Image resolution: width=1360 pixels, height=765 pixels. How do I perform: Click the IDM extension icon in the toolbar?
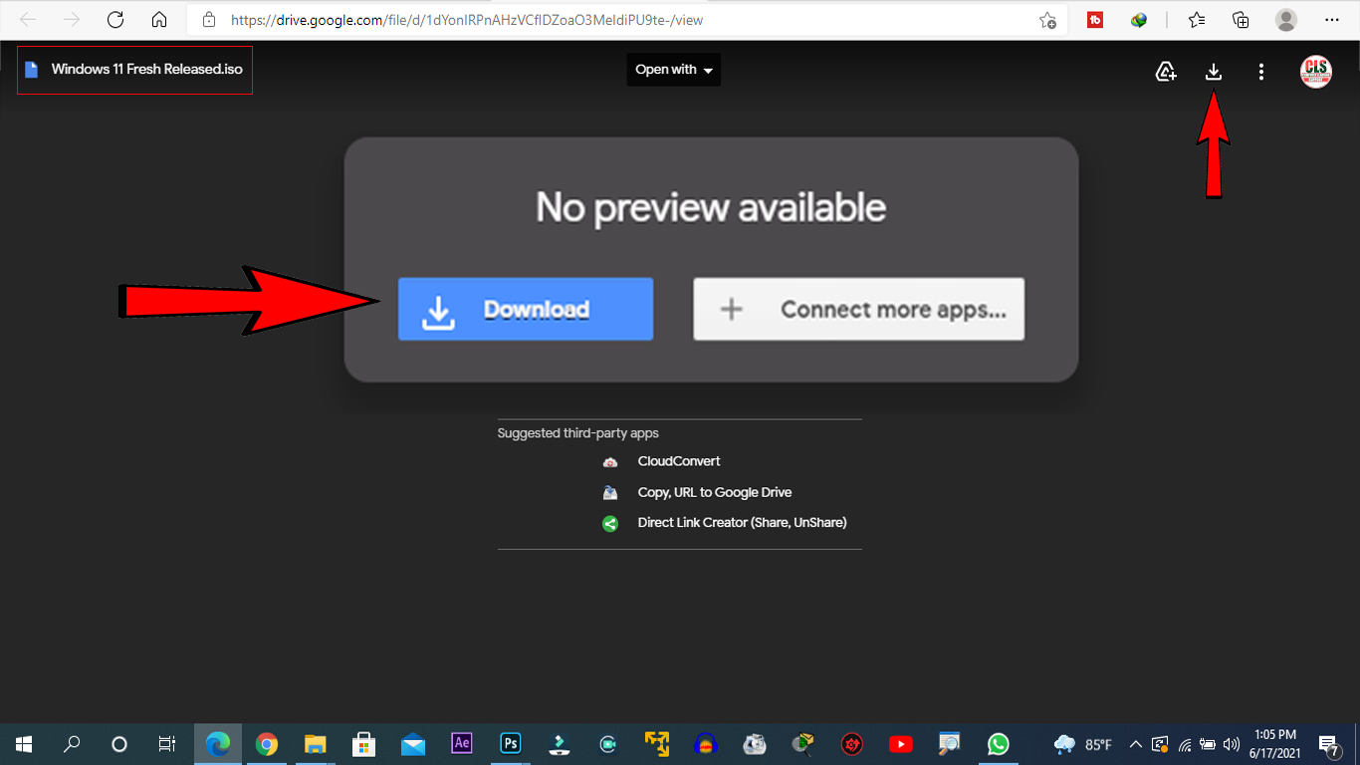pos(1138,19)
